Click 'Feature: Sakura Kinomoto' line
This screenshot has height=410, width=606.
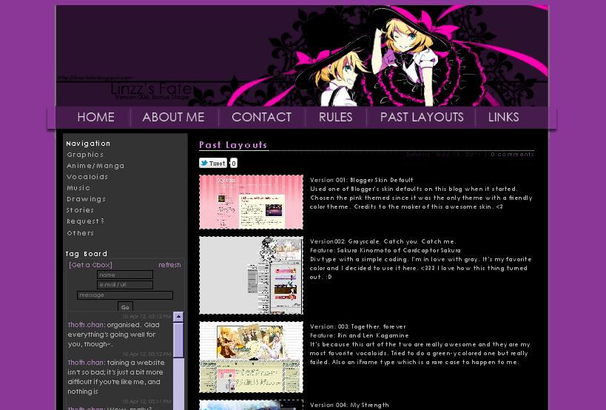(385, 250)
